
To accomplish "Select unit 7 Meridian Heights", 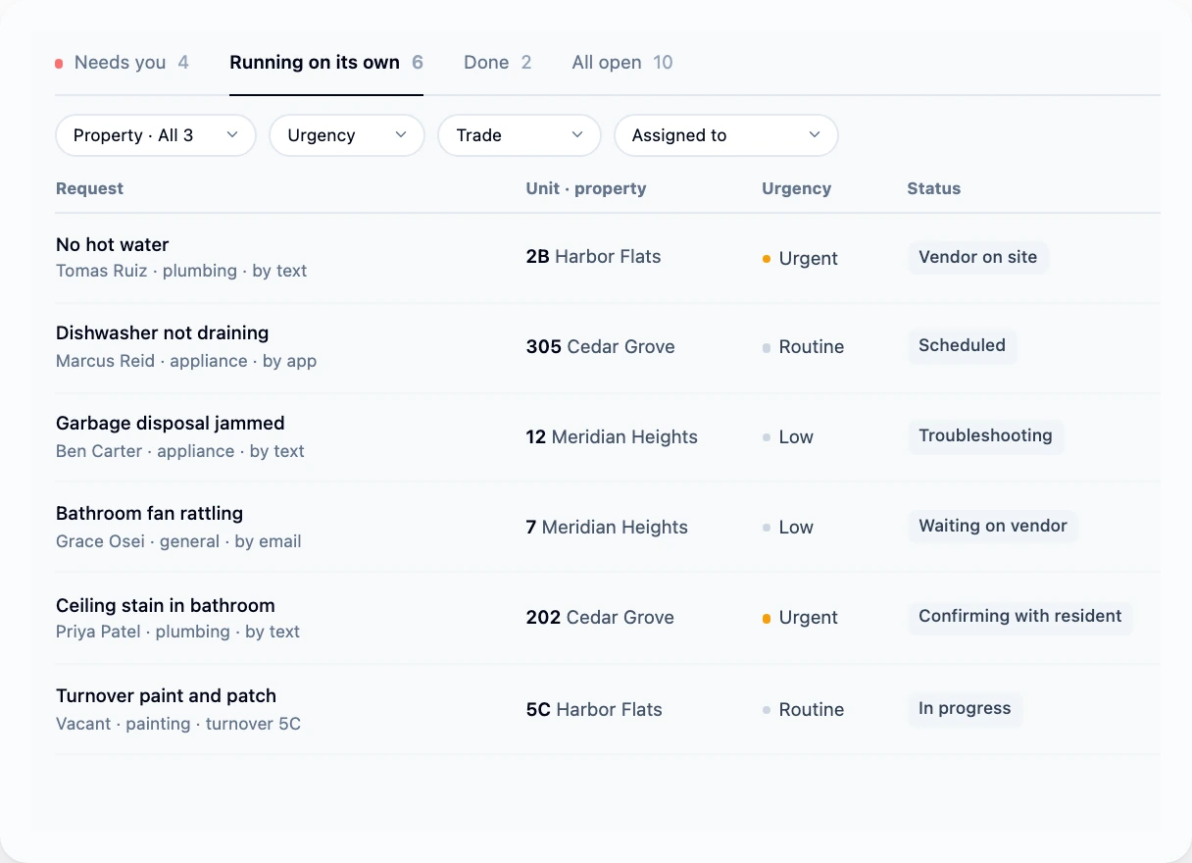I will click(607, 528).
